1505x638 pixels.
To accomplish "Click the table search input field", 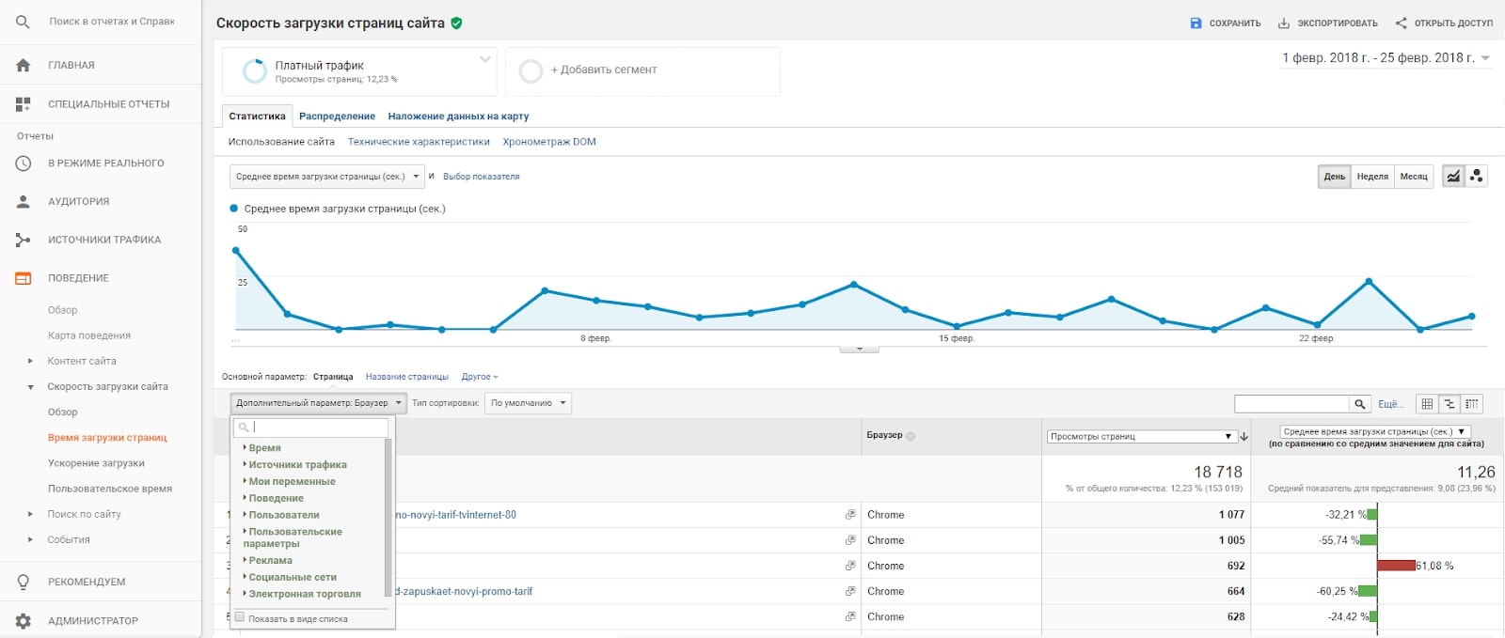I will click(1291, 404).
